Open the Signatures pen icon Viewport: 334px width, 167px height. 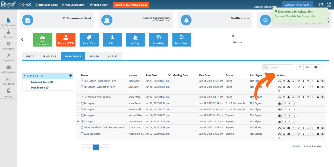tap(8, 56)
